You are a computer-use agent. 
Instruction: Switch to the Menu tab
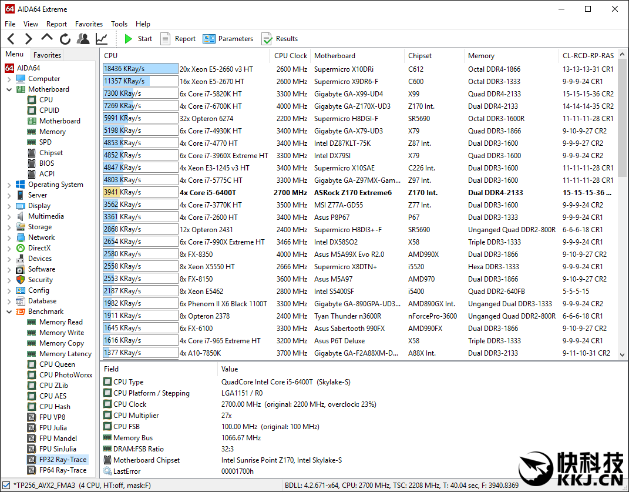15,54
